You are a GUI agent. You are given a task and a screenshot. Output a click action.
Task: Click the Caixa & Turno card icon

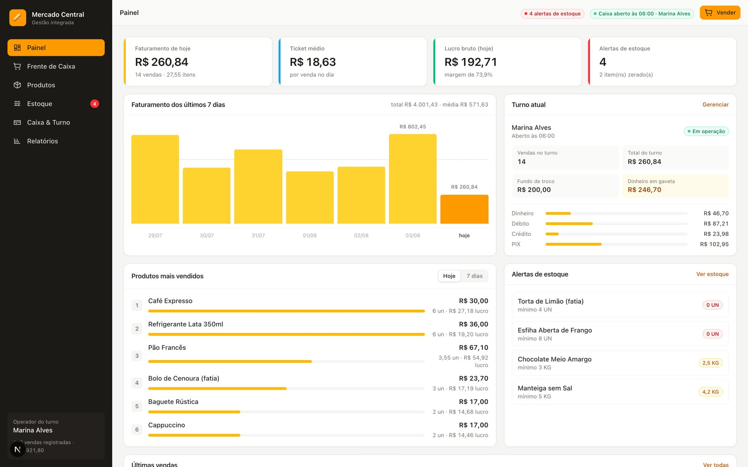[17, 122]
